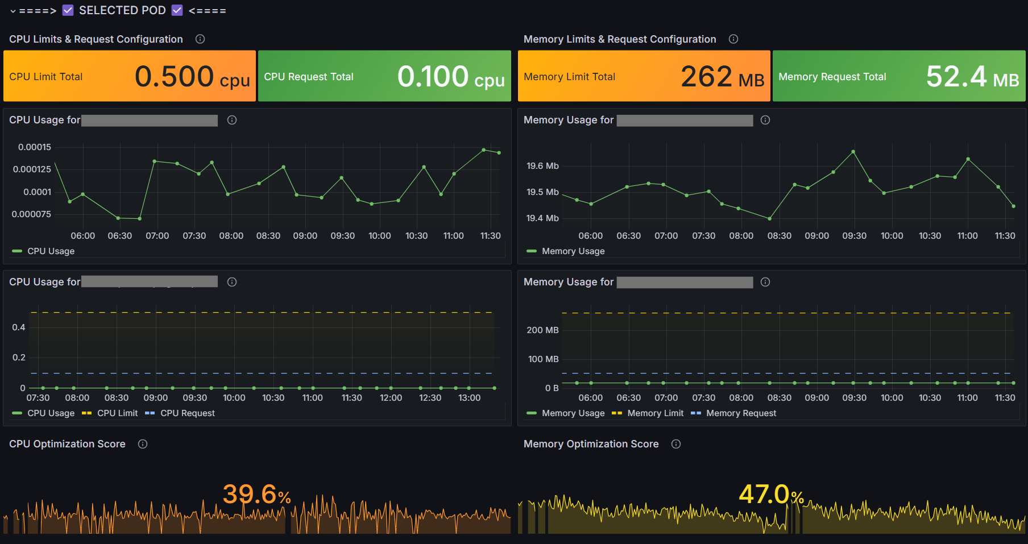1028x544 pixels.
Task: Open the Memory Optimization Score panel title menu
Action: pyautogui.click(x=591, y=444)
